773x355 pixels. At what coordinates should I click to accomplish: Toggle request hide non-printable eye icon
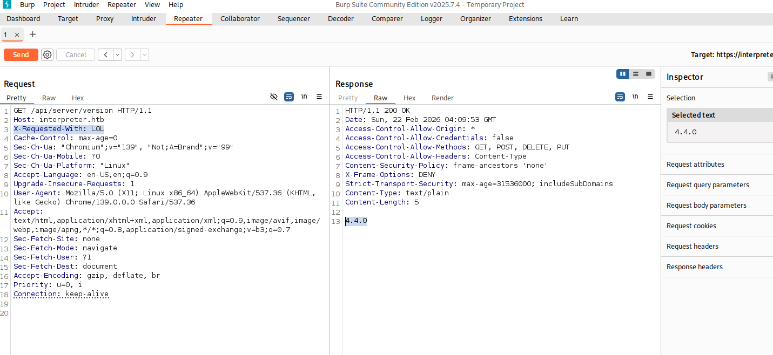(274, 97)
